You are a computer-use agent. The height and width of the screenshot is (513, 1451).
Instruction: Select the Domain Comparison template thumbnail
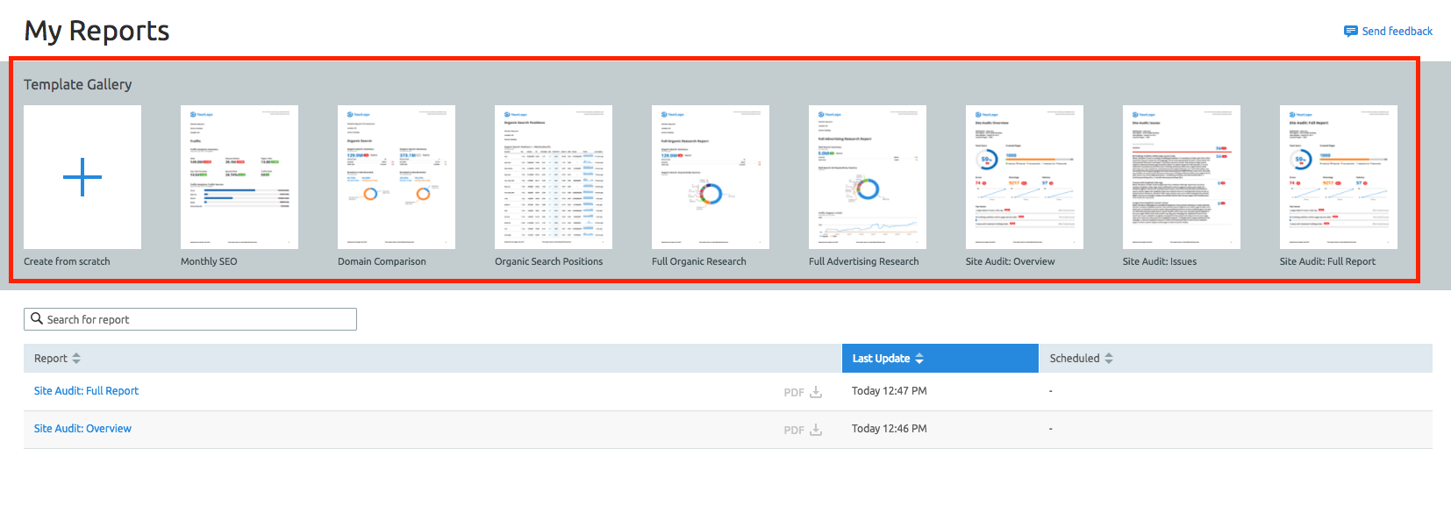(x=396, y=177)
